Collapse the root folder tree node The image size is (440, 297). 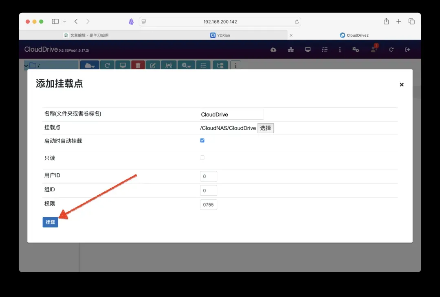(26, 66)
